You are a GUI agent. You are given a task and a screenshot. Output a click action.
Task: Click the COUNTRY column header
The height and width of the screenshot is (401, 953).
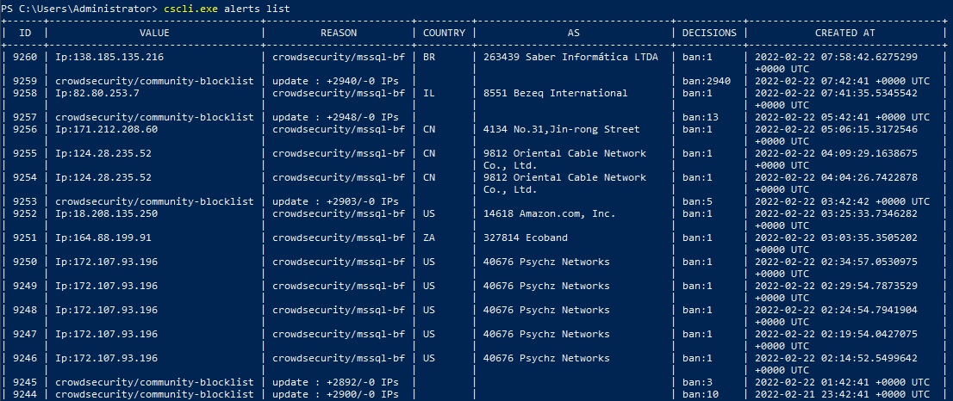tap(445, 33)
